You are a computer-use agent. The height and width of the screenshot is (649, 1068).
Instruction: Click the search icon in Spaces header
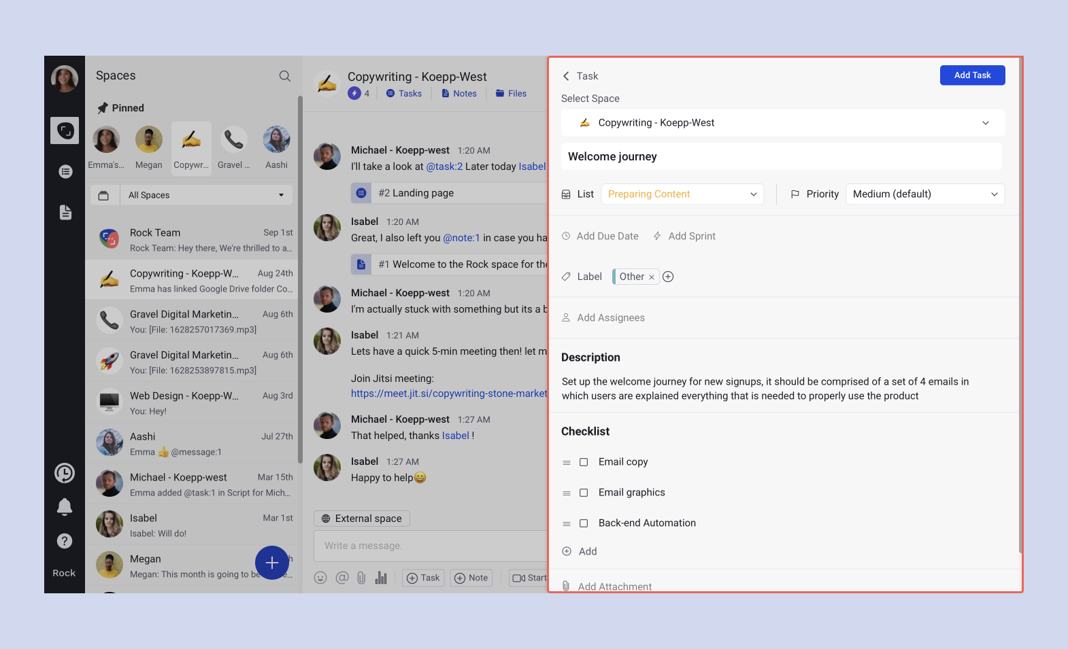tap(285, 76)
